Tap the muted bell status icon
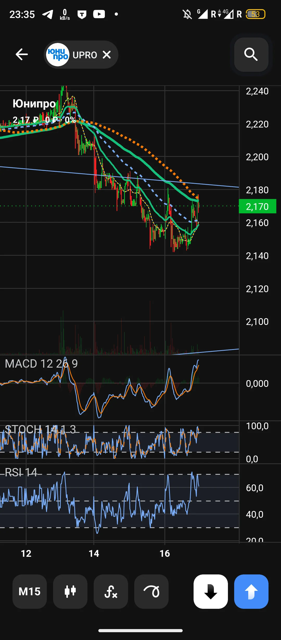The height and width of the screenshot is (640, 281). pos(187,14)
